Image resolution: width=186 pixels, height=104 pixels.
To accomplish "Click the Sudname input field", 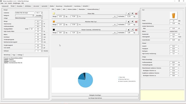I will (24, 13).
